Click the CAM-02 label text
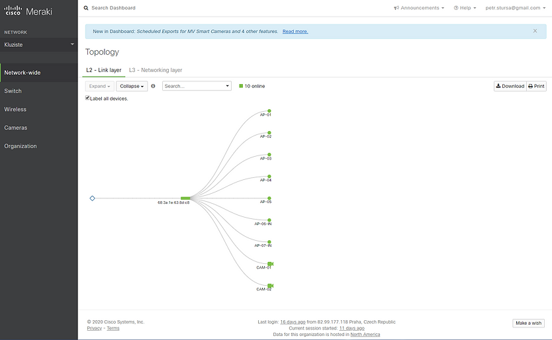This screenshot has width=552, height=340. [263, 289]
